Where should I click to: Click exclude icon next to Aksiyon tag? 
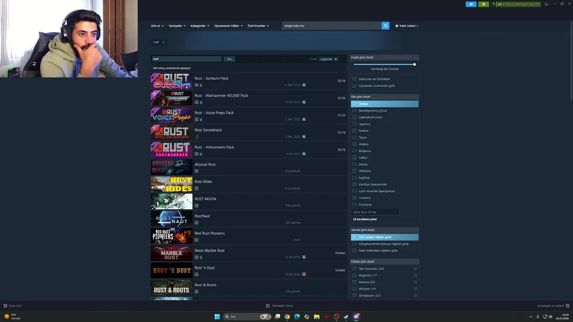click(415, 289)
